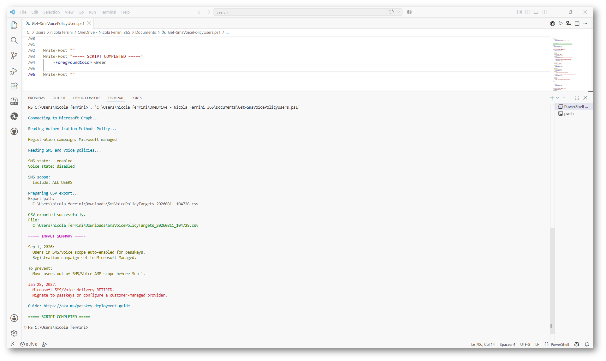The width and height of the screenshot is (606, 361).
Task: Open the Terminal menu
Action: pyautogui.click(x=109, y=12)
